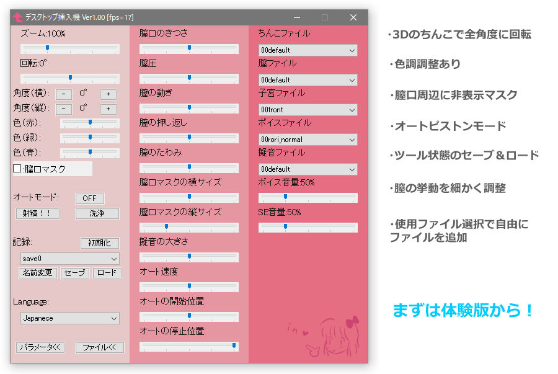Open the save0 record dropdown

pos(69,259)
